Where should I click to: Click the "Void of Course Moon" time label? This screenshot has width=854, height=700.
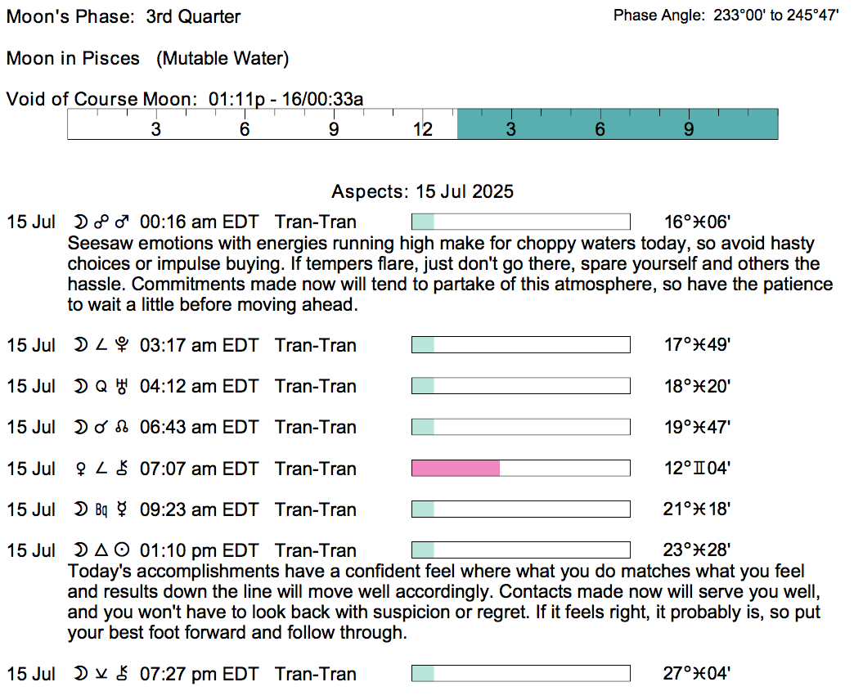point(184,99)
